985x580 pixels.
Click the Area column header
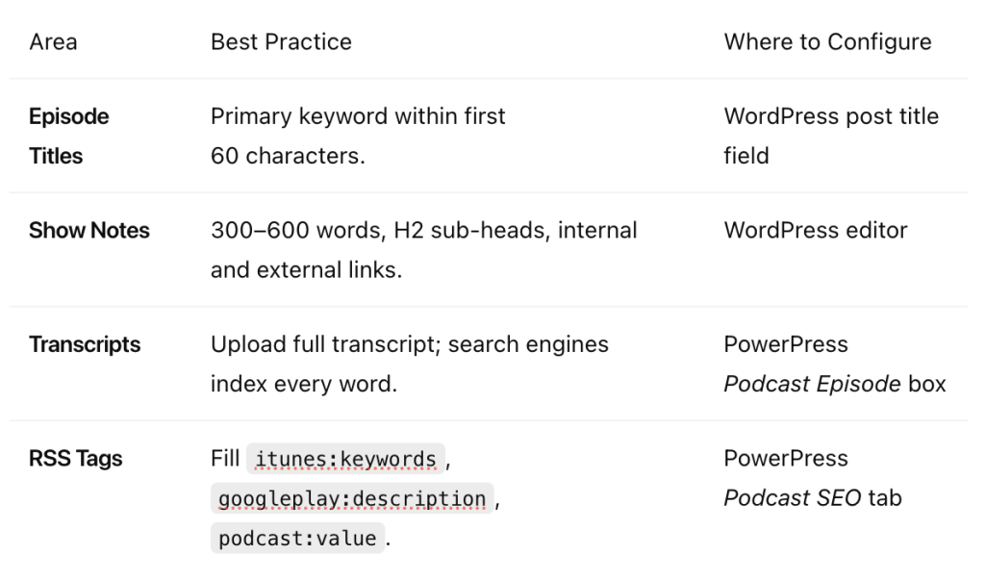point(54,42)
